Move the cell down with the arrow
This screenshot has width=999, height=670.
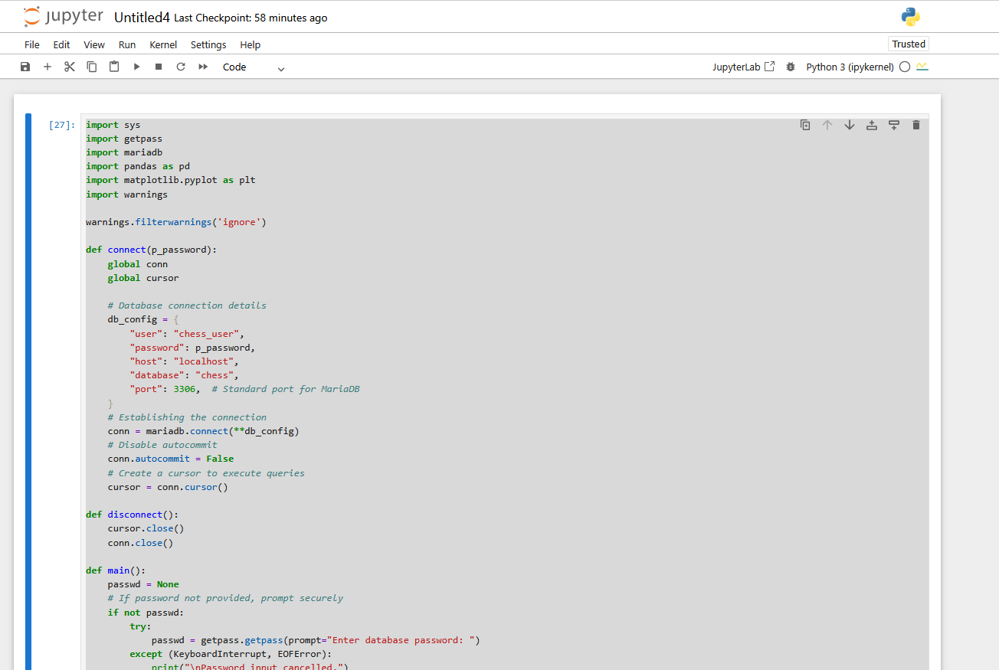pos(850,125)
